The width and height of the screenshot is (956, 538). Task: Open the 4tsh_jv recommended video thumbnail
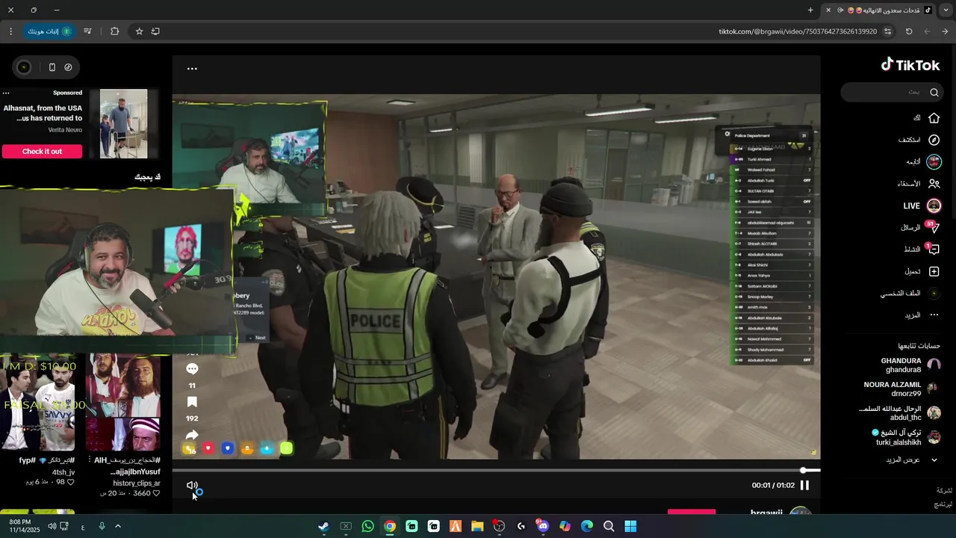pos(37,402)
